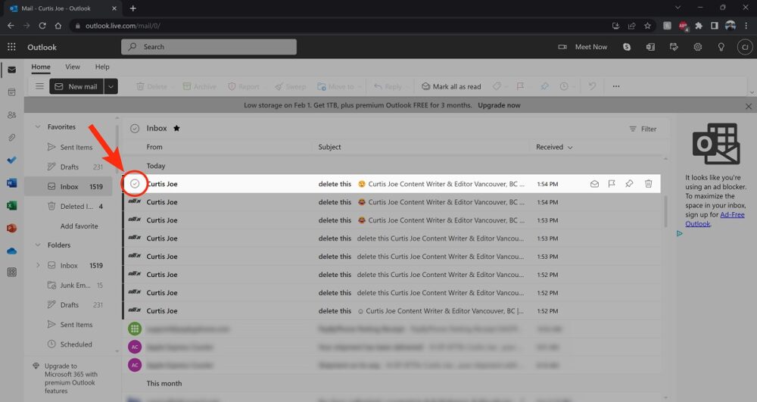Open the People contacts icon in sidebar

click(11, 115)
